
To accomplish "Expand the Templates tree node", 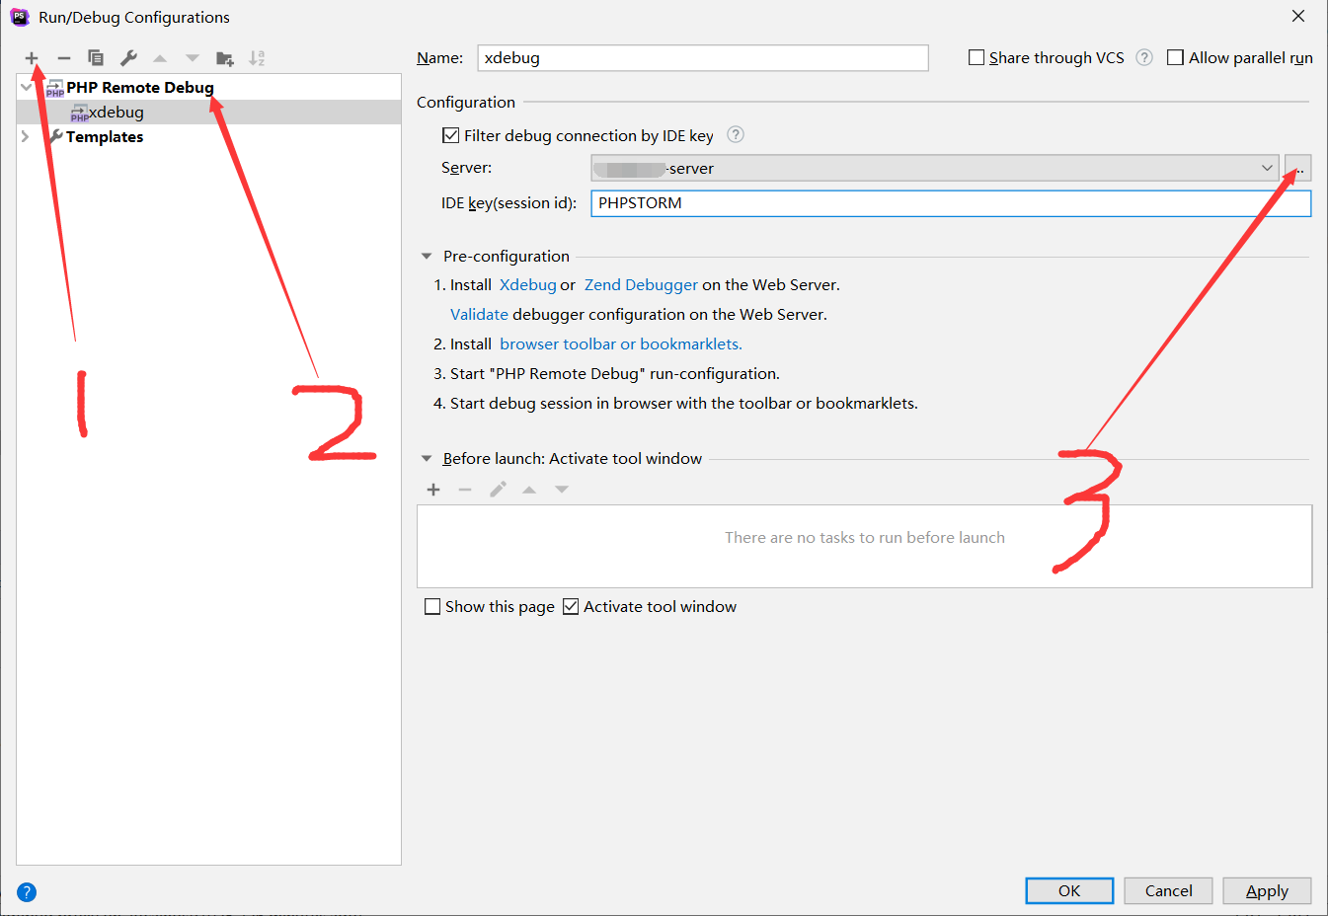I will click(26, 136).
